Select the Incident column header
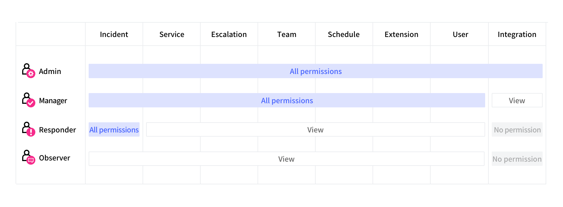This screenshot has width=563, height=207. point(114,35)
